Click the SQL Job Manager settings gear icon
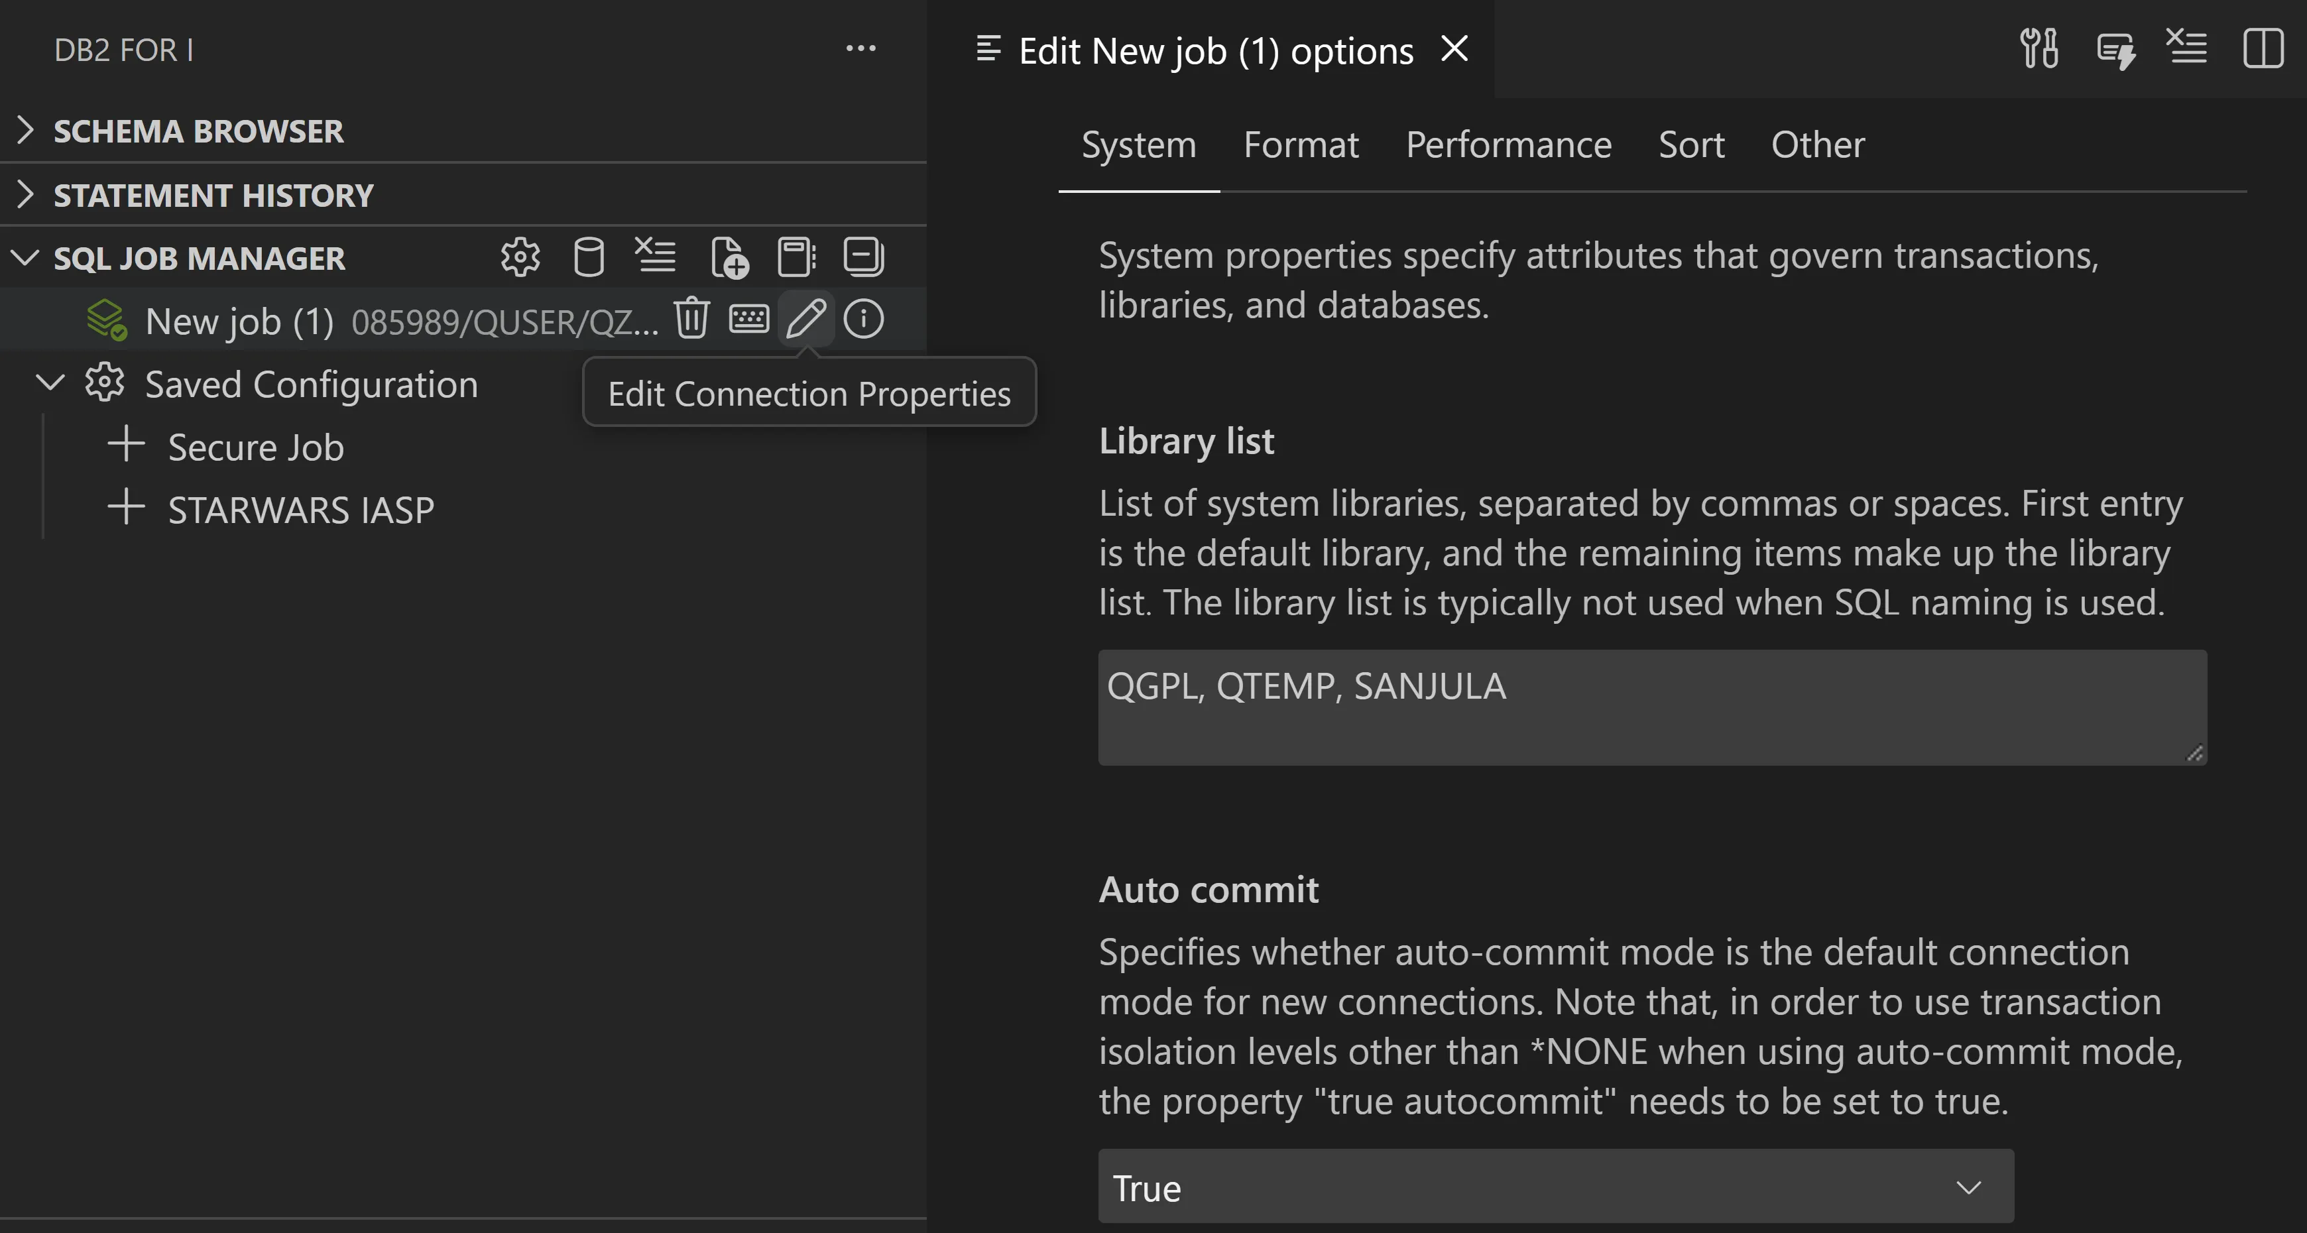The image size is (2307, 1233). pyautogui.click(x=520, y=258)
